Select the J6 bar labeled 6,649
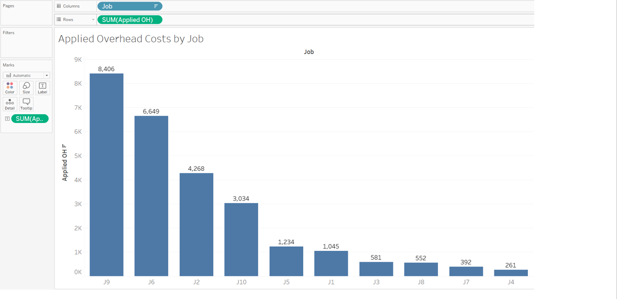 pos(151,196)
